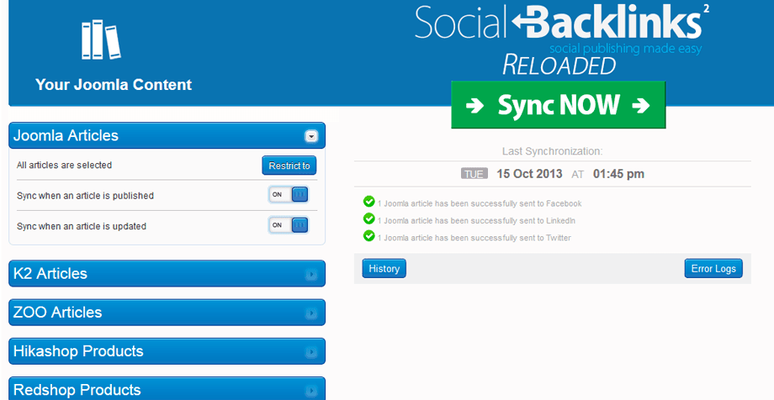Expand the Redshop Products arrow

coord(311,390)
